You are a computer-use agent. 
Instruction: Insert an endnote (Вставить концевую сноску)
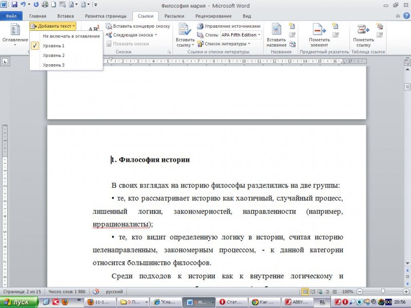[x=138, y=26]
